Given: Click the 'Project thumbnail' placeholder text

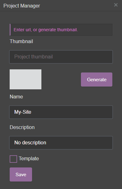Looking at the screenshot, I should click(x=34, y=57).
